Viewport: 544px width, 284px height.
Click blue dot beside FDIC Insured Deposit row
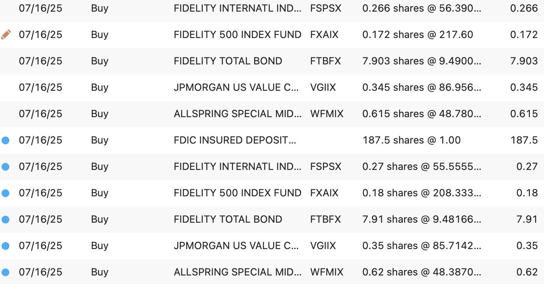tap(5, 140)
